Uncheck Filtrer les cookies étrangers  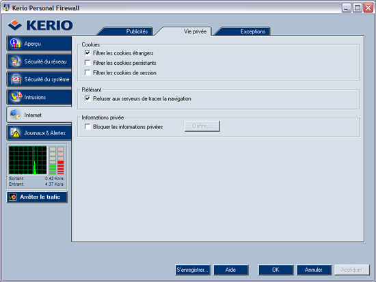point(88,53)
